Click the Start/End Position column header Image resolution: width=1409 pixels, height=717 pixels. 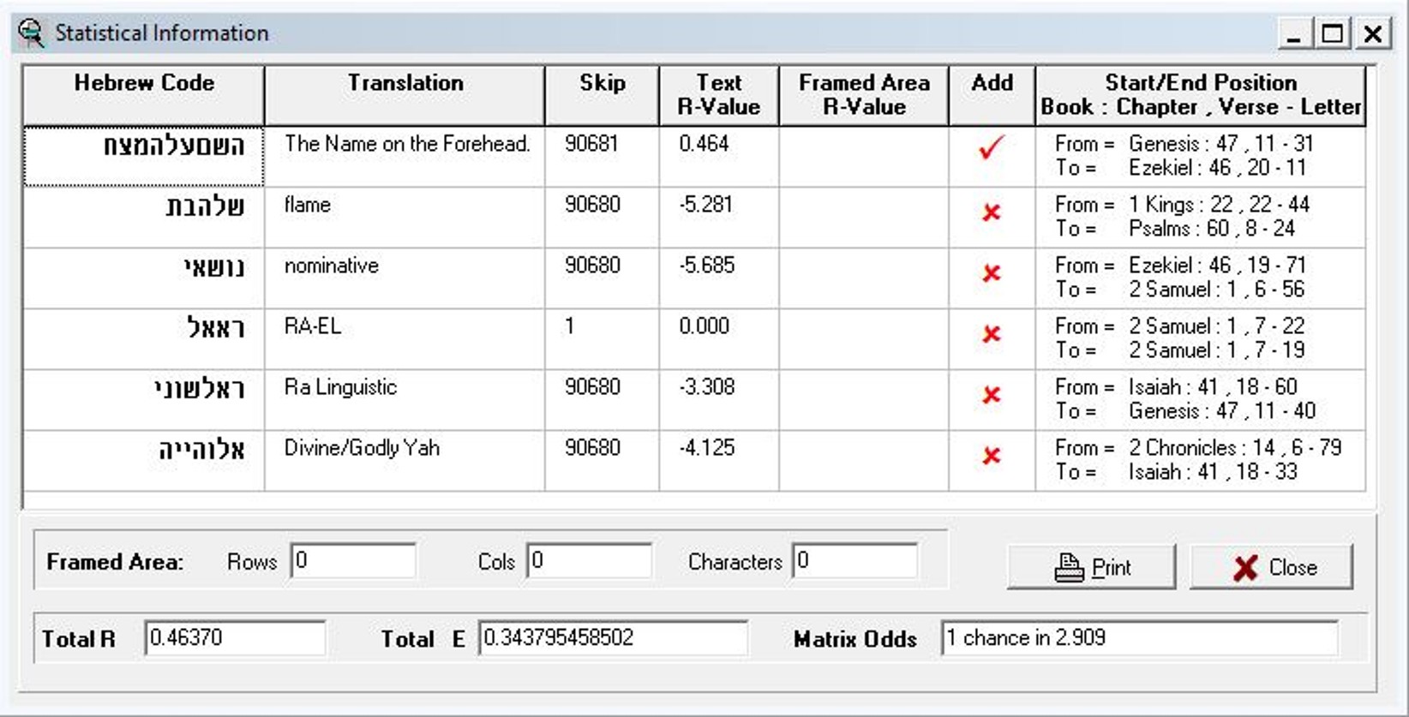click(x=1201, y=95)
